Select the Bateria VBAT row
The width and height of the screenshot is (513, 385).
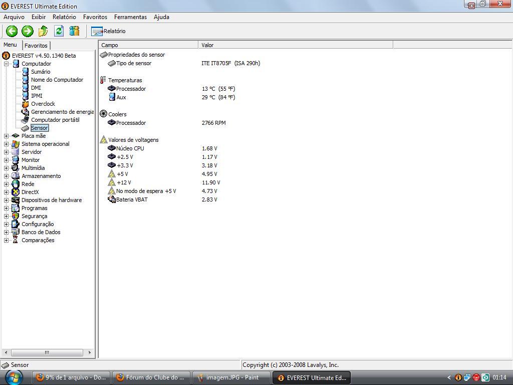[245, 200]
